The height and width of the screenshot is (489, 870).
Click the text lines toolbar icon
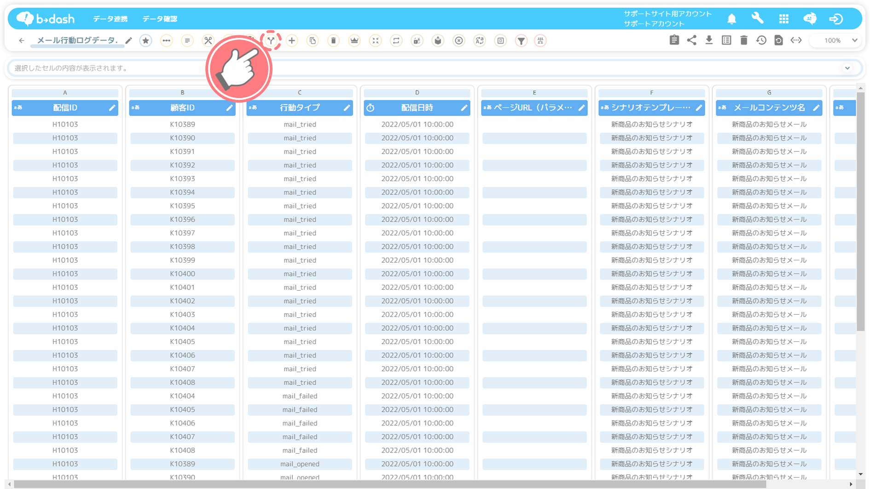tap(187, 40)
